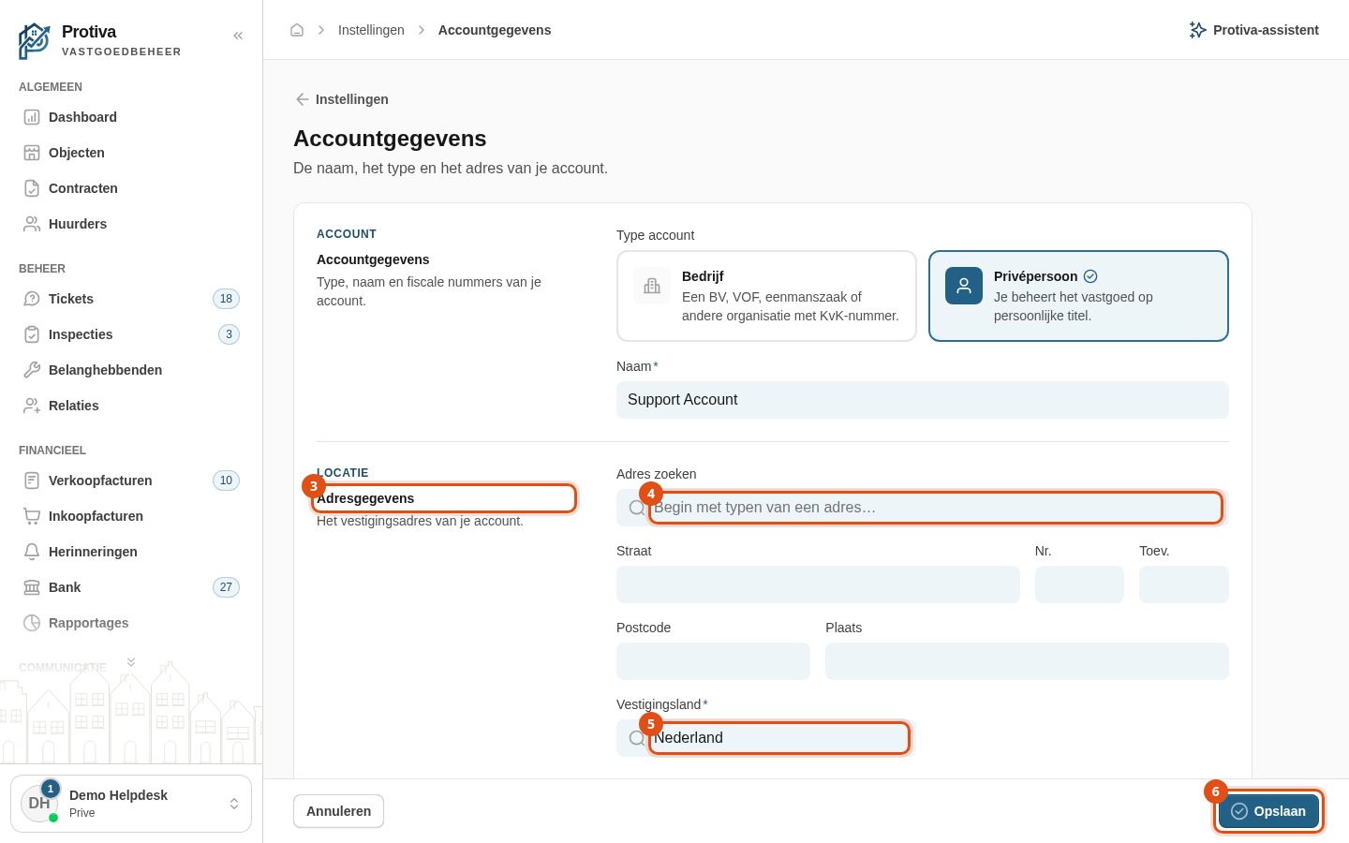Click the Bank building icon
Image resolution: width=1349 pixels, height=843 pixels.
[32, 587]
